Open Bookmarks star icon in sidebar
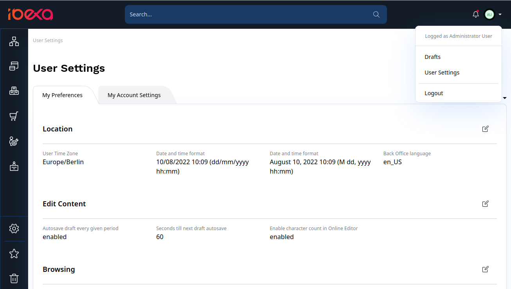The image size is (511, 289). (x=14, y=254)
